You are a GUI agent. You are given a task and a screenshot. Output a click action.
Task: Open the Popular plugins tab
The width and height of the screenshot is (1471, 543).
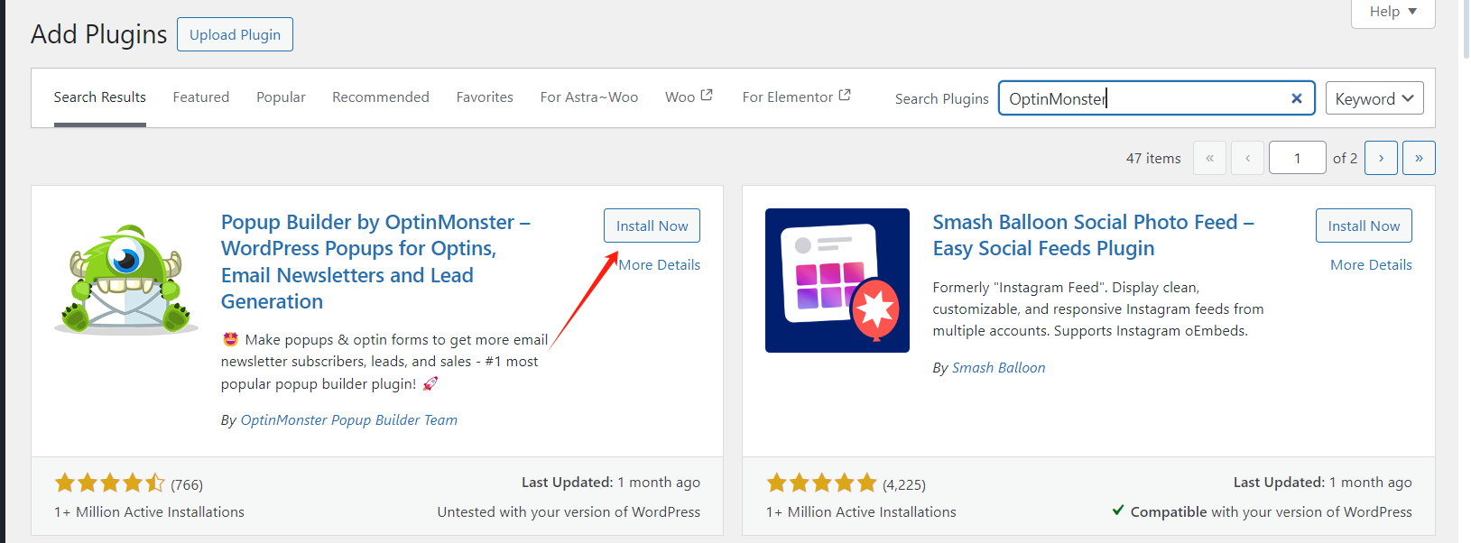(x=281, y=97)
